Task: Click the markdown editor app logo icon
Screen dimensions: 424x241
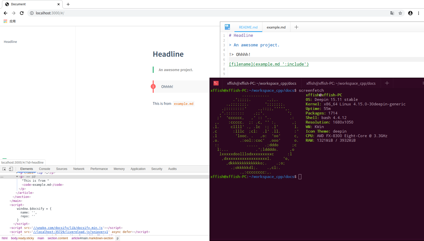Action: (227, 27)
